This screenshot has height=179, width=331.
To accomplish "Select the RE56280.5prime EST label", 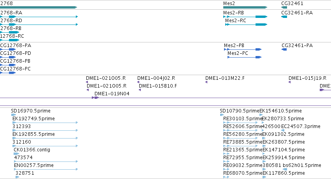I will coord(243,134).
